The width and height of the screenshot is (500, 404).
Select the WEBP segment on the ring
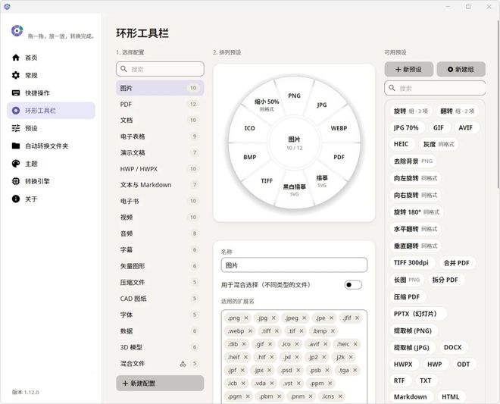point(339,128)
